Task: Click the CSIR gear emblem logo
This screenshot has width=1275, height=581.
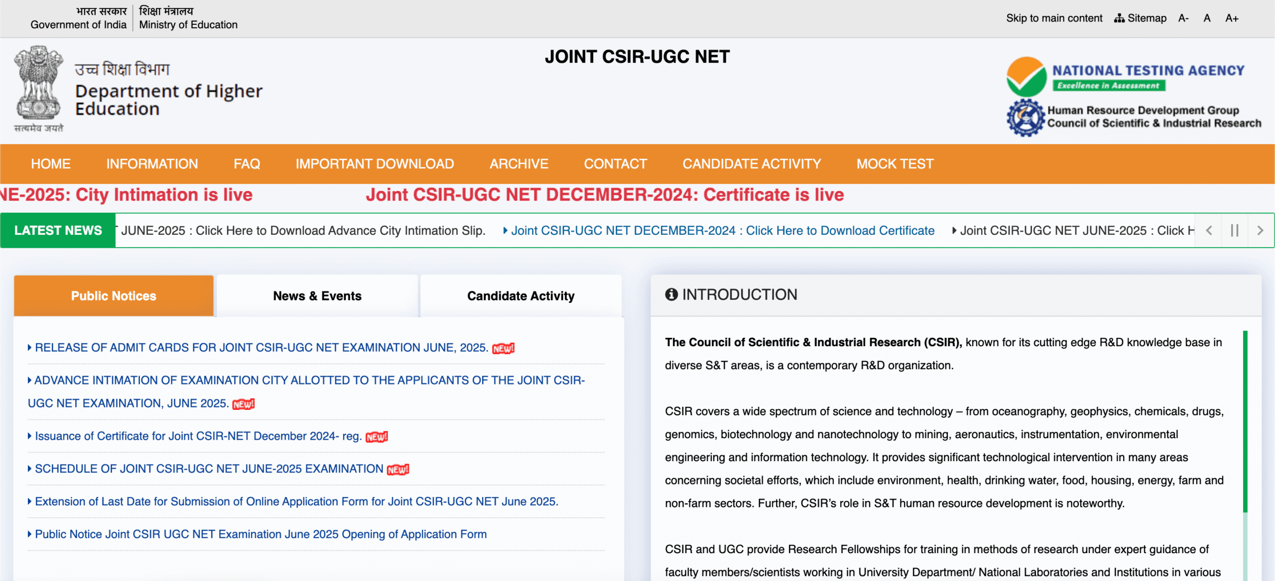Action: point(1025,118)
